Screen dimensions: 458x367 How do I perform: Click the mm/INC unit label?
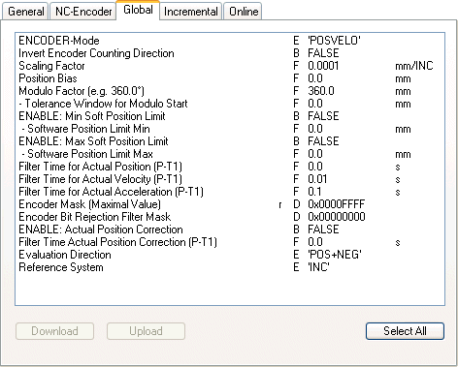click(x=414, y=66)
